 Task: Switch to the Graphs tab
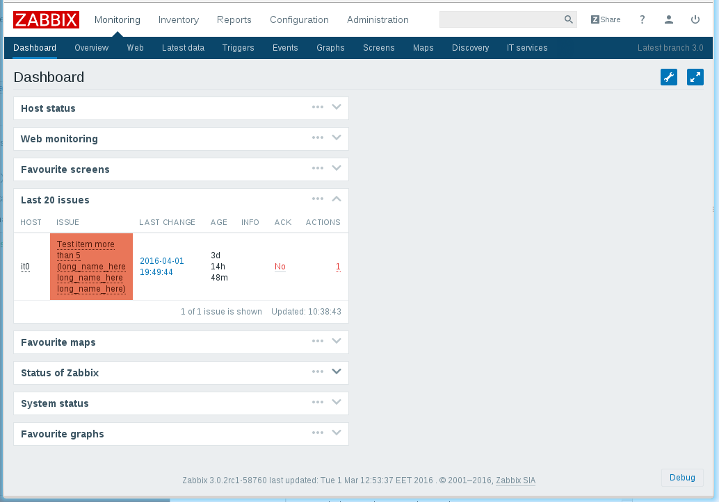[x=330, y=48]
